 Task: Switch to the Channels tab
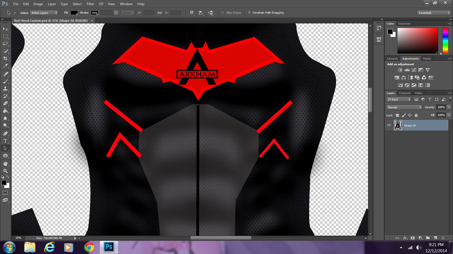[x=405, y=93]
